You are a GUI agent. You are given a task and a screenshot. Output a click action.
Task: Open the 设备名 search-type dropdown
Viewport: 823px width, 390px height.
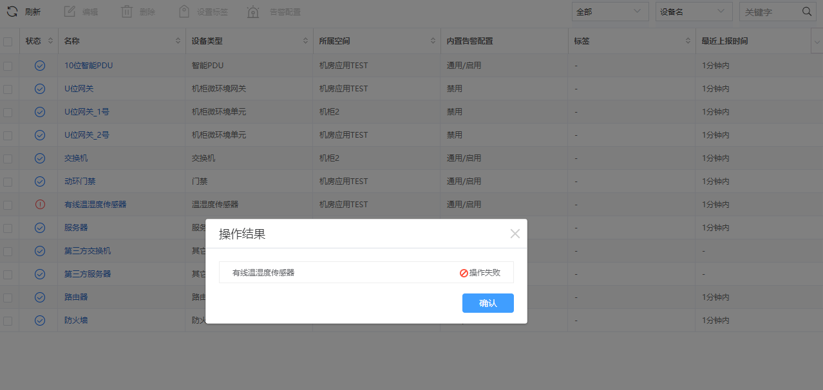point(694,12)
